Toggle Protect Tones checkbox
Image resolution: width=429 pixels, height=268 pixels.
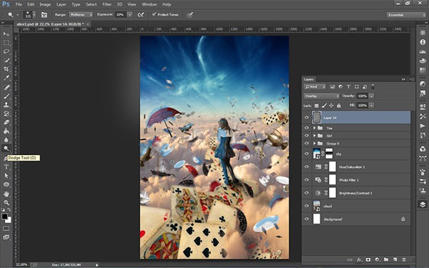(x=154, y=14)
